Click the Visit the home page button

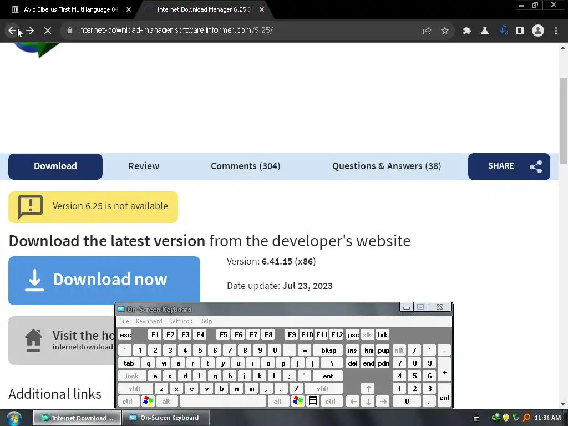[62, 341]
